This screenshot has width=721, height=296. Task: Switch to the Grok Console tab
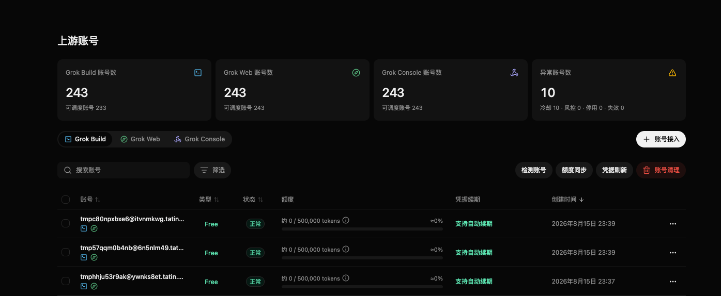coord(200,139)
